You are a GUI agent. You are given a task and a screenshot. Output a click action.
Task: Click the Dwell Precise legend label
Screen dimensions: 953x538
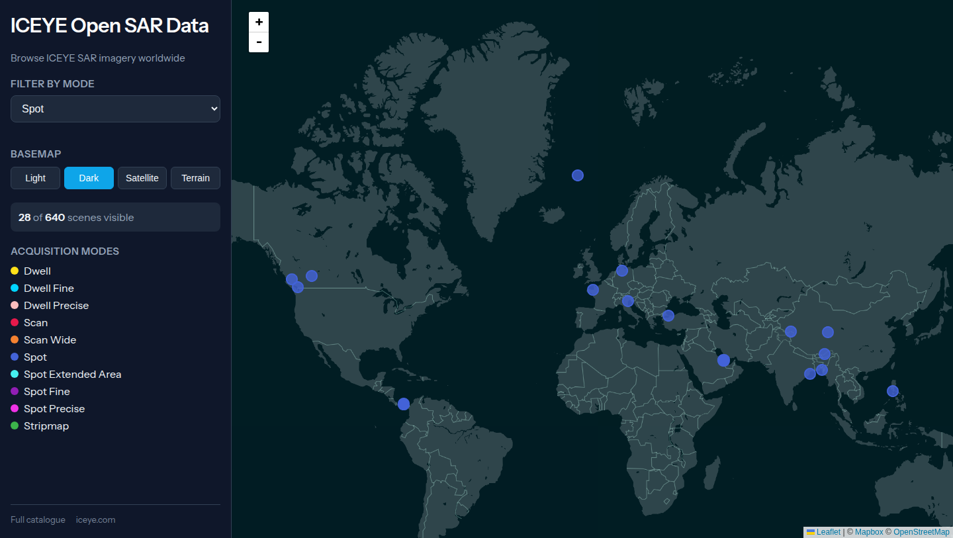click(x=56, y=306)
